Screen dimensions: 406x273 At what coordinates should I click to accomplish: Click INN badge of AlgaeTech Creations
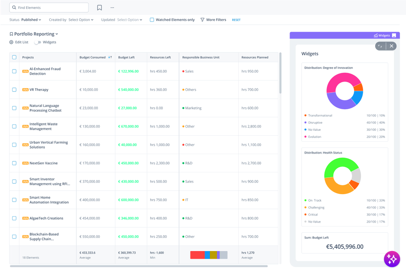(x=25, y=219)
